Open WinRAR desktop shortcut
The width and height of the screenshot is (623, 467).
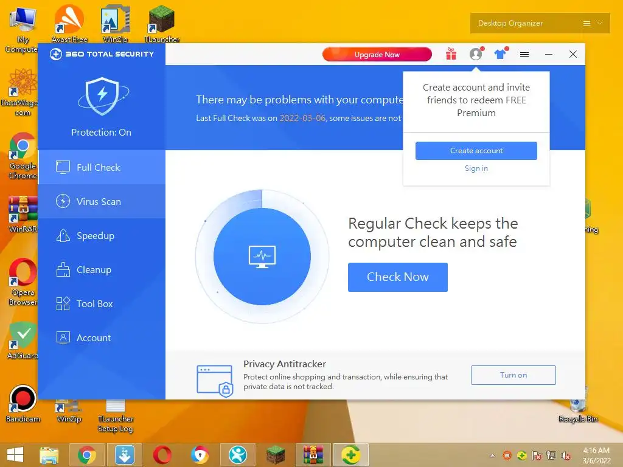pyautogui.click(x=23, y=213)
